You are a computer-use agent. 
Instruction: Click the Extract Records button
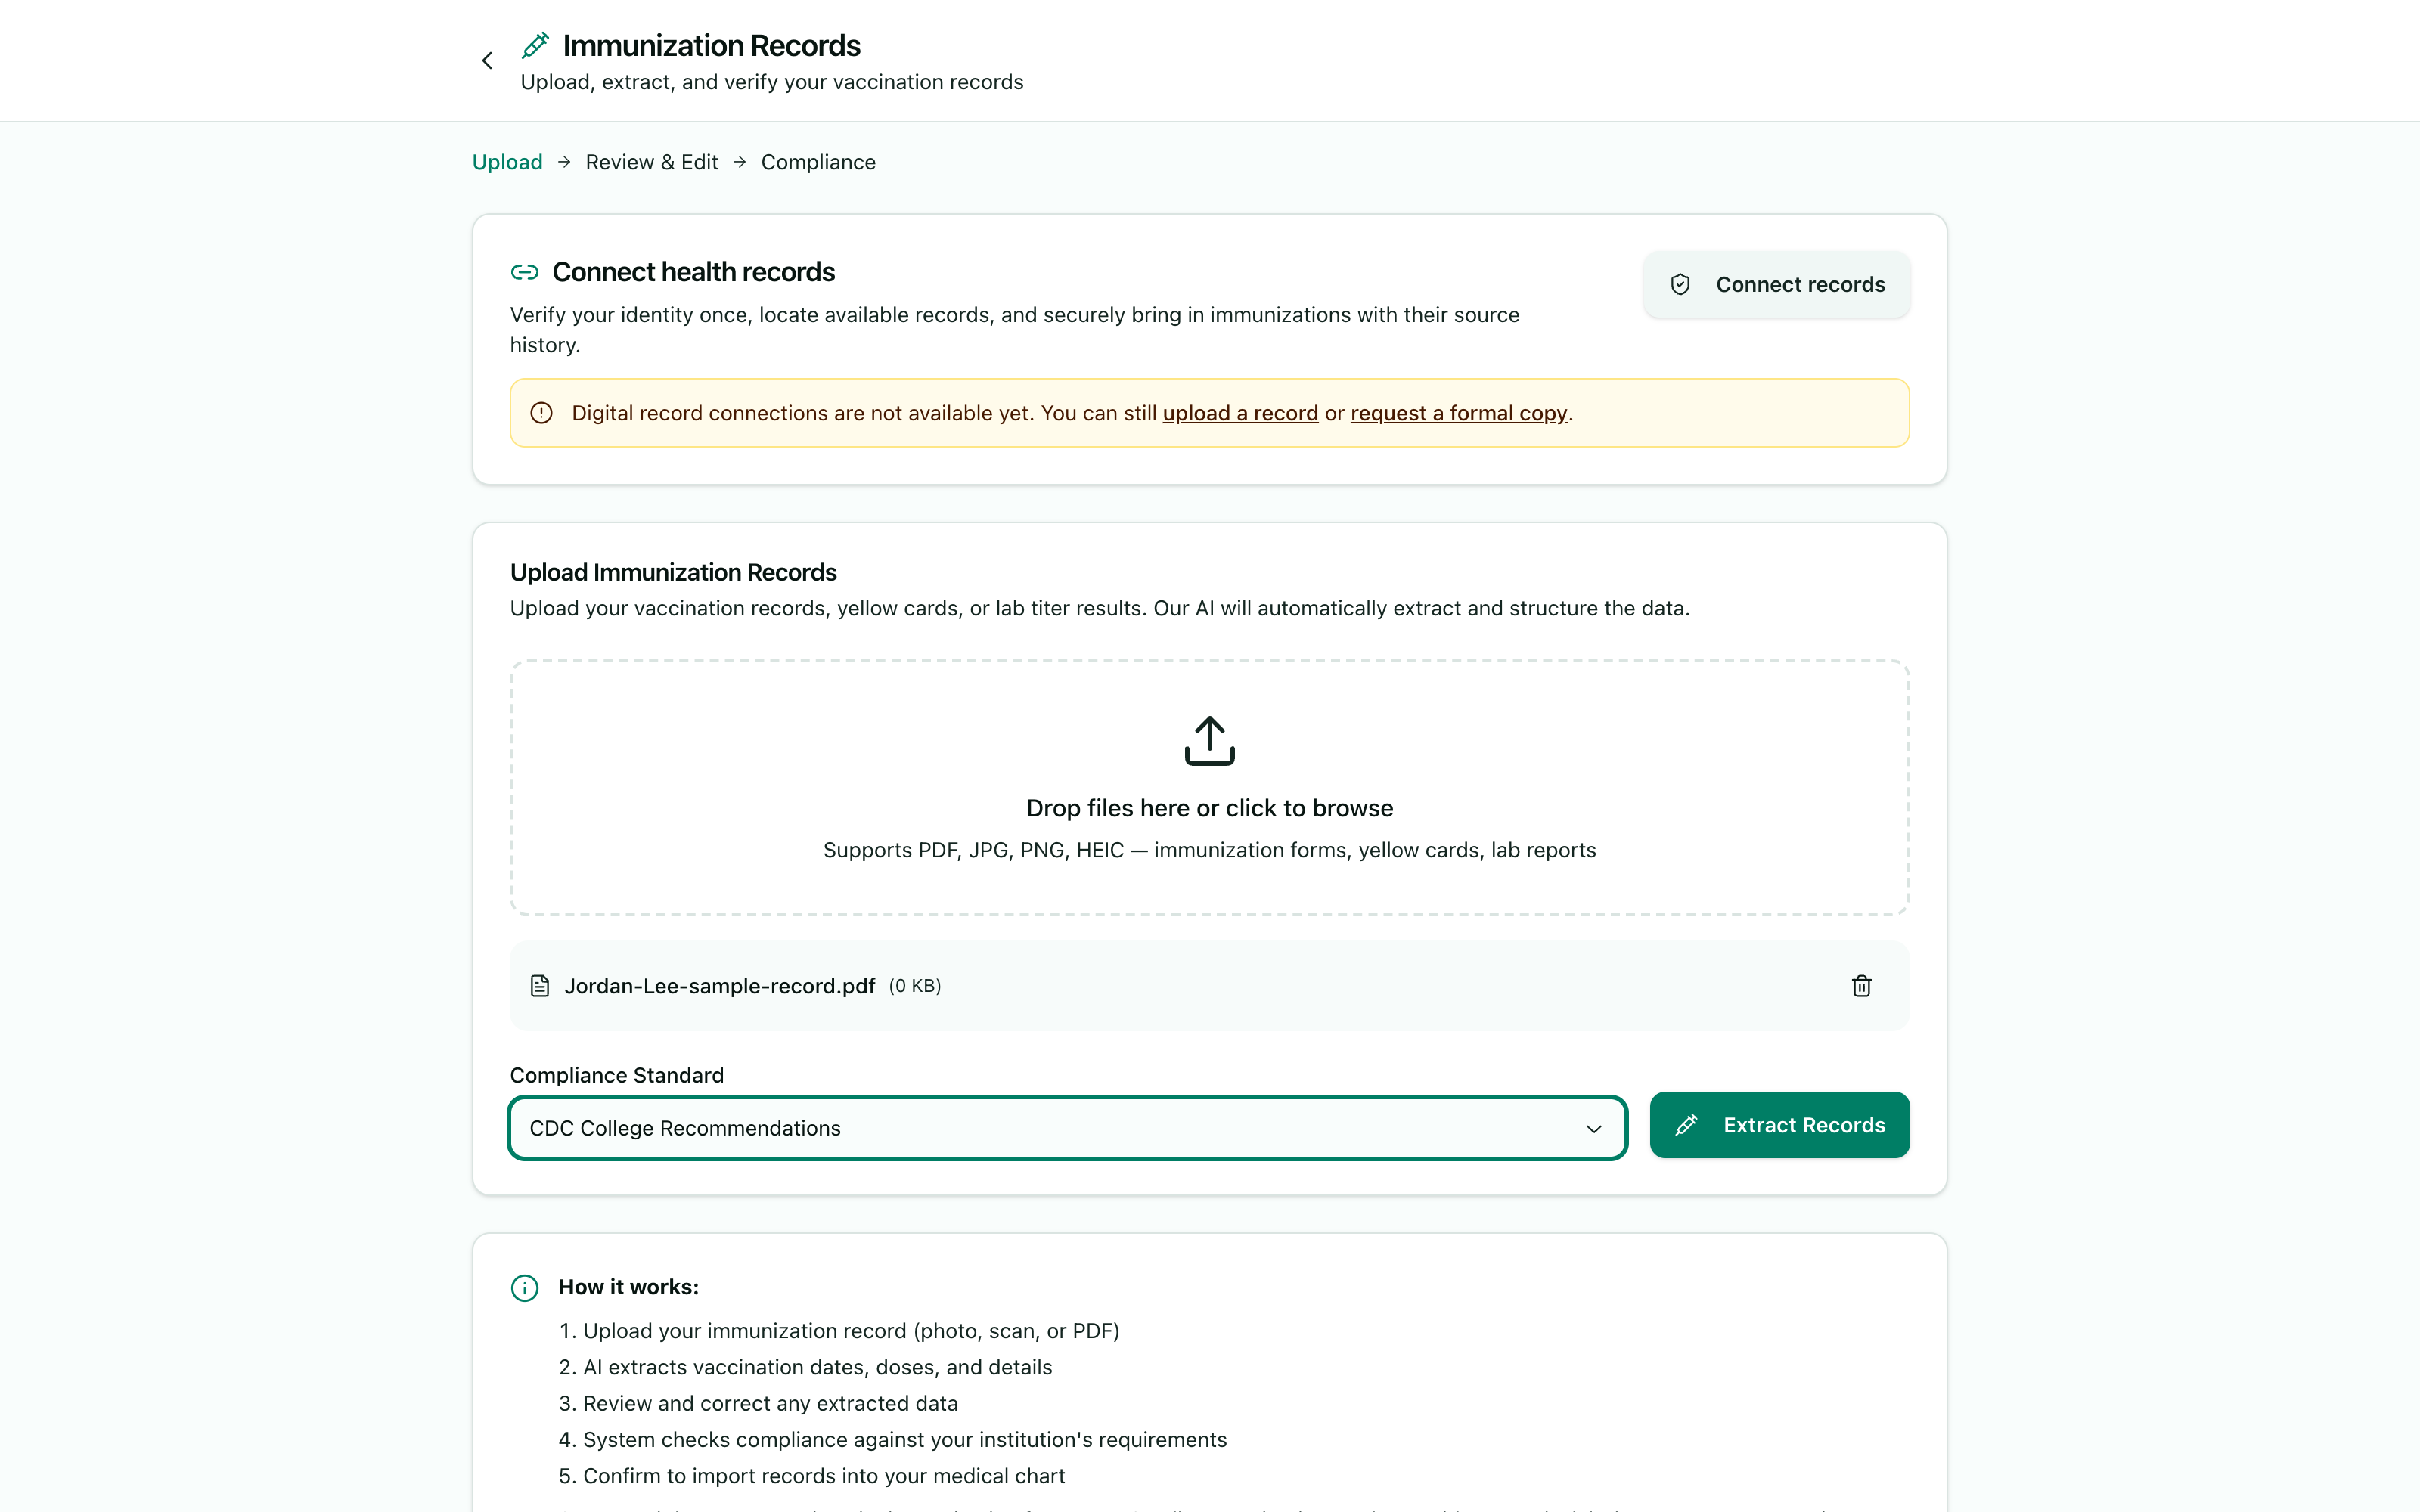click(1779, 1125)
